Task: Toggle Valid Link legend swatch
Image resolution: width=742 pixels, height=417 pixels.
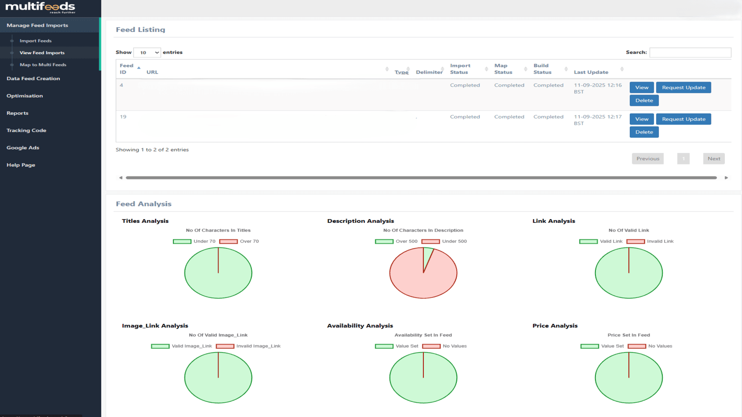Action: click(588, 241)
